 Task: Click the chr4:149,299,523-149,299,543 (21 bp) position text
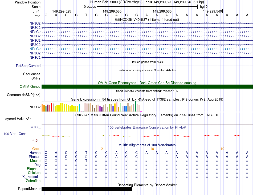175,2
